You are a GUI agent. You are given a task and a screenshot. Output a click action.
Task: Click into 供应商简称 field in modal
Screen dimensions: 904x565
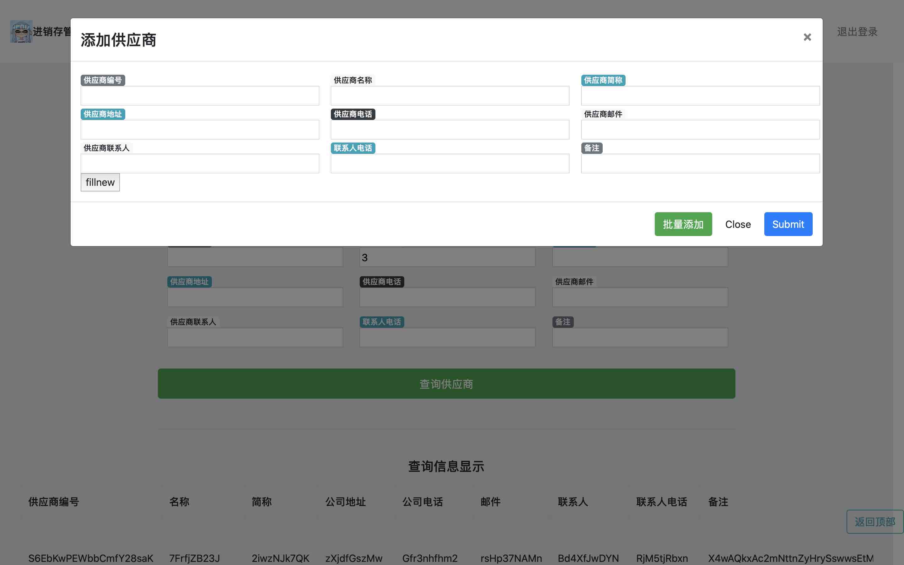tap(700, 96)
